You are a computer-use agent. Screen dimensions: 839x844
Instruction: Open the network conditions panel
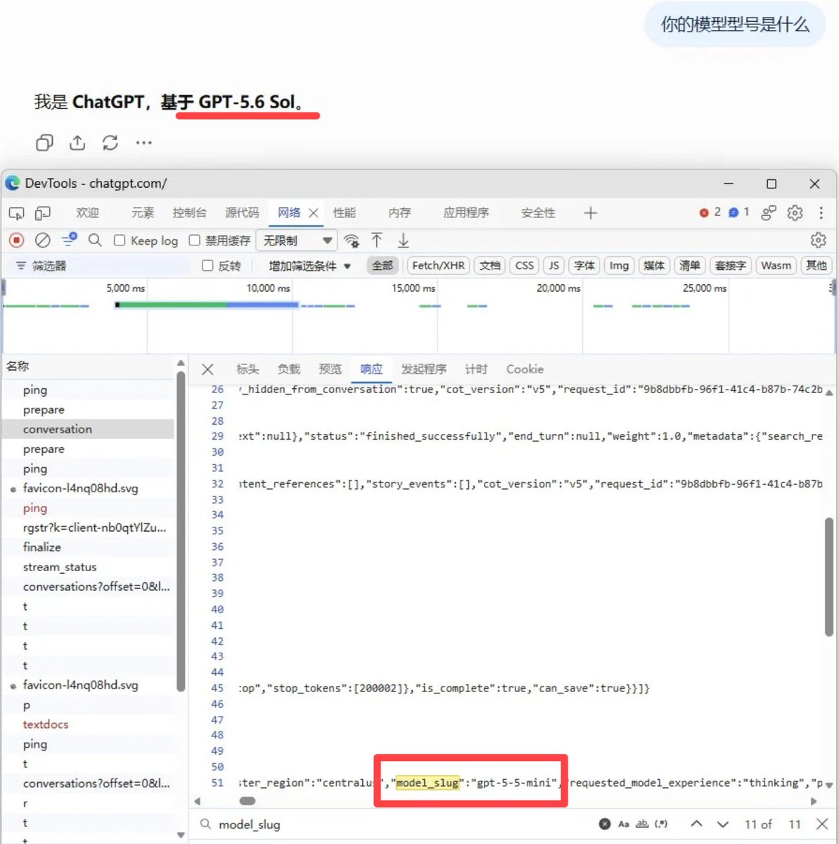[352, 241]
